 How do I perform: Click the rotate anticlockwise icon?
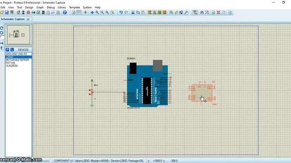coord(2,33)
